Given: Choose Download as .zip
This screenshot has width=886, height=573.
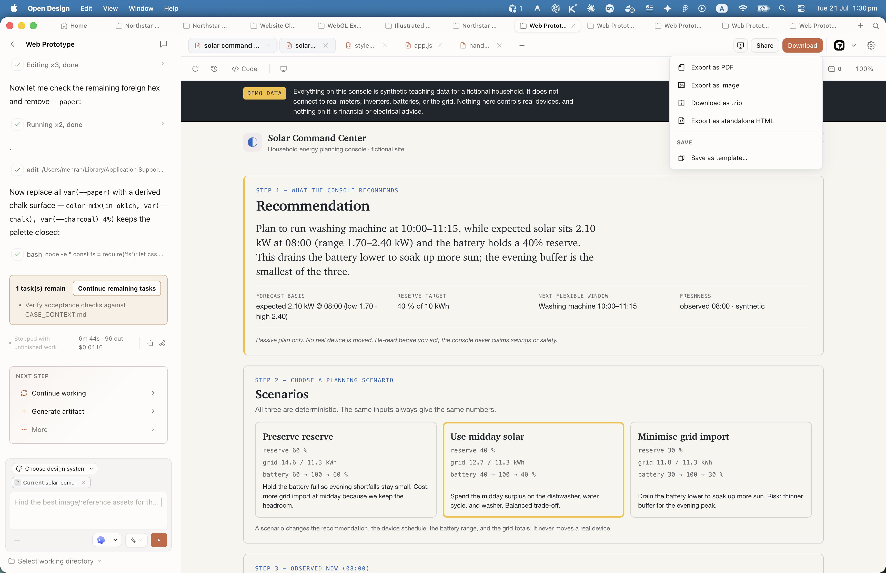Looking at the screenshot, I should pyautogui.click(x=746, y=103).
